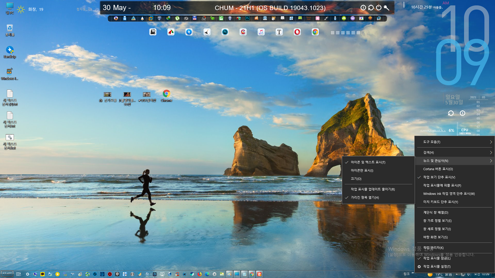
Task: Open Resource Hacker in the top strip
Action: tap(309, 18)
